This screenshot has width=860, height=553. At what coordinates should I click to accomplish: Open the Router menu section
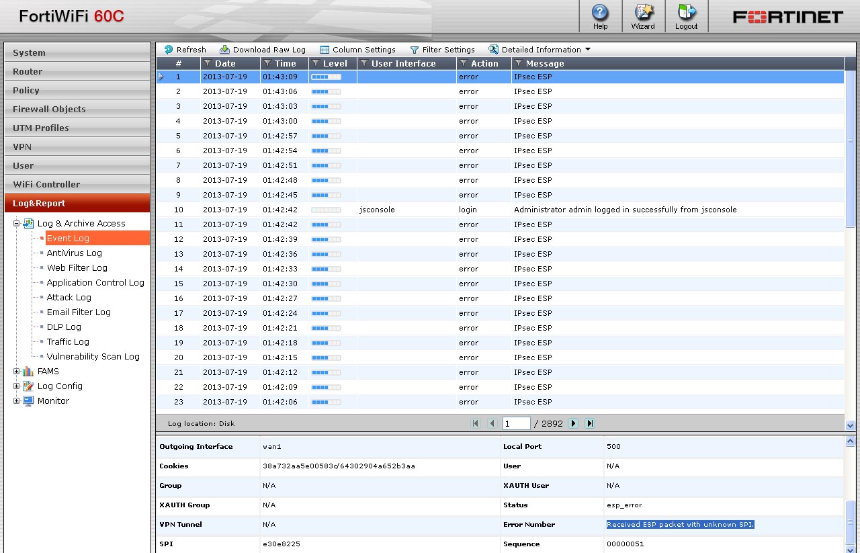click(x=77, y=71)
